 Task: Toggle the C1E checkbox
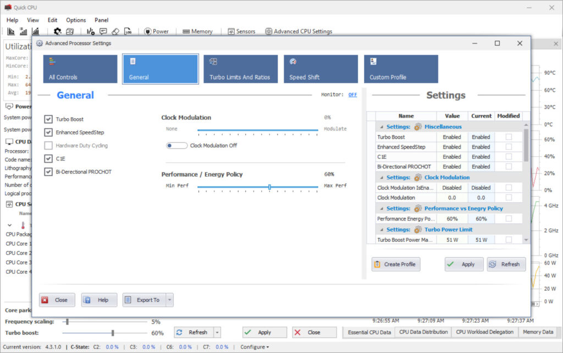pos(48,159)
